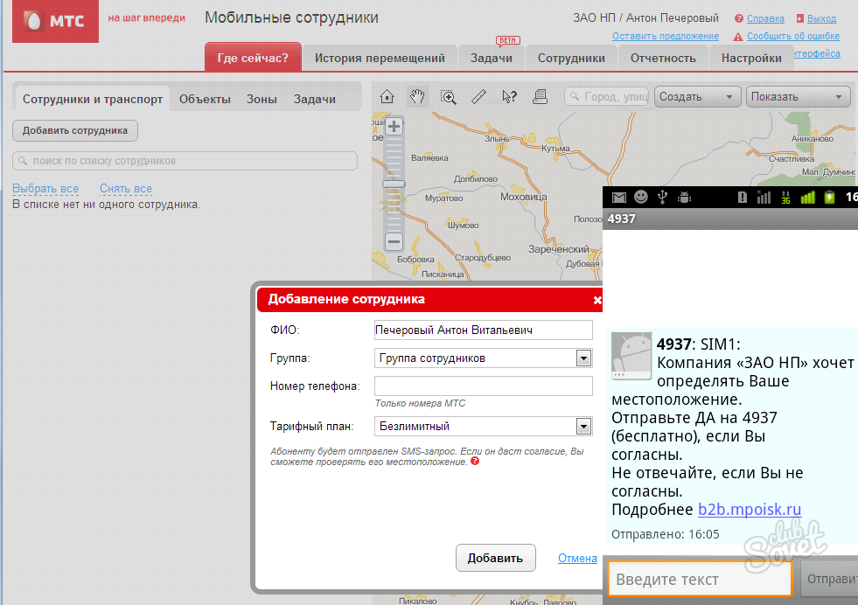Click the map zoom in plus button
The image size is (858, 605).
tap(394, 127)
